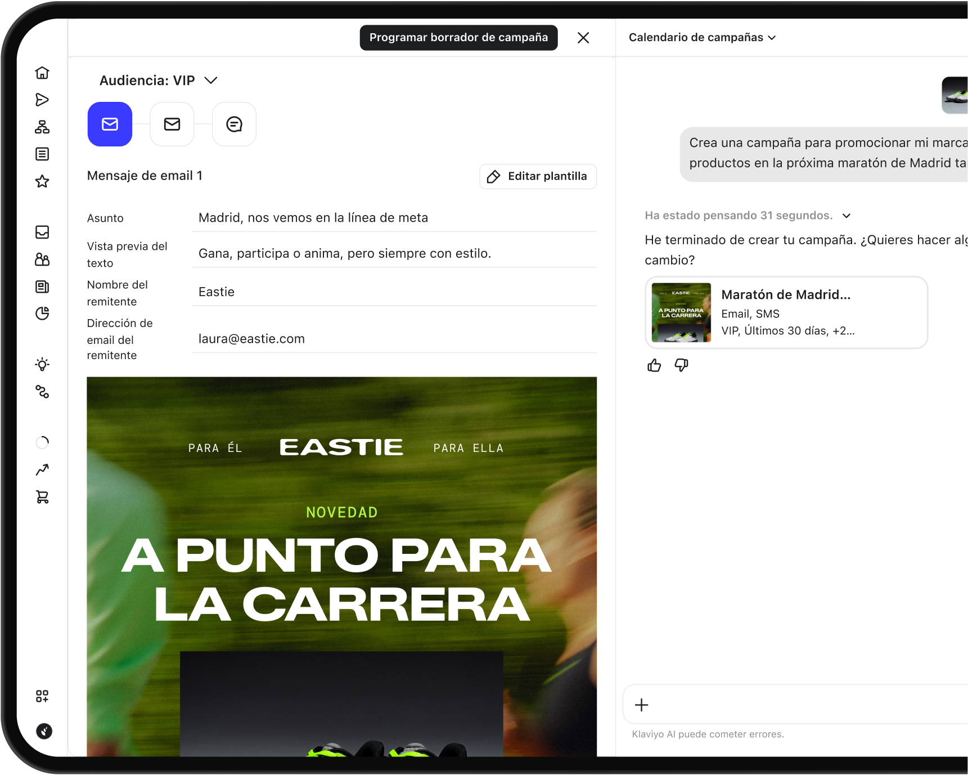Click the shoe image thumbnail in the chat

(x=955, y=95)
